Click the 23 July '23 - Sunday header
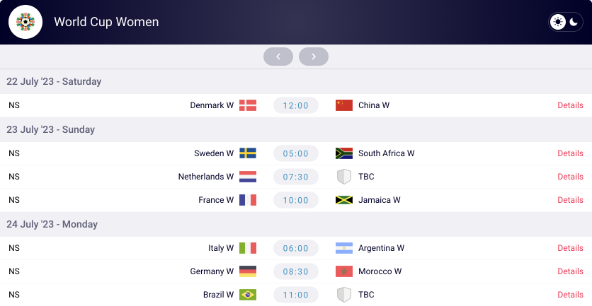Viewport: 592px width, 306px height. click(50, 129)
